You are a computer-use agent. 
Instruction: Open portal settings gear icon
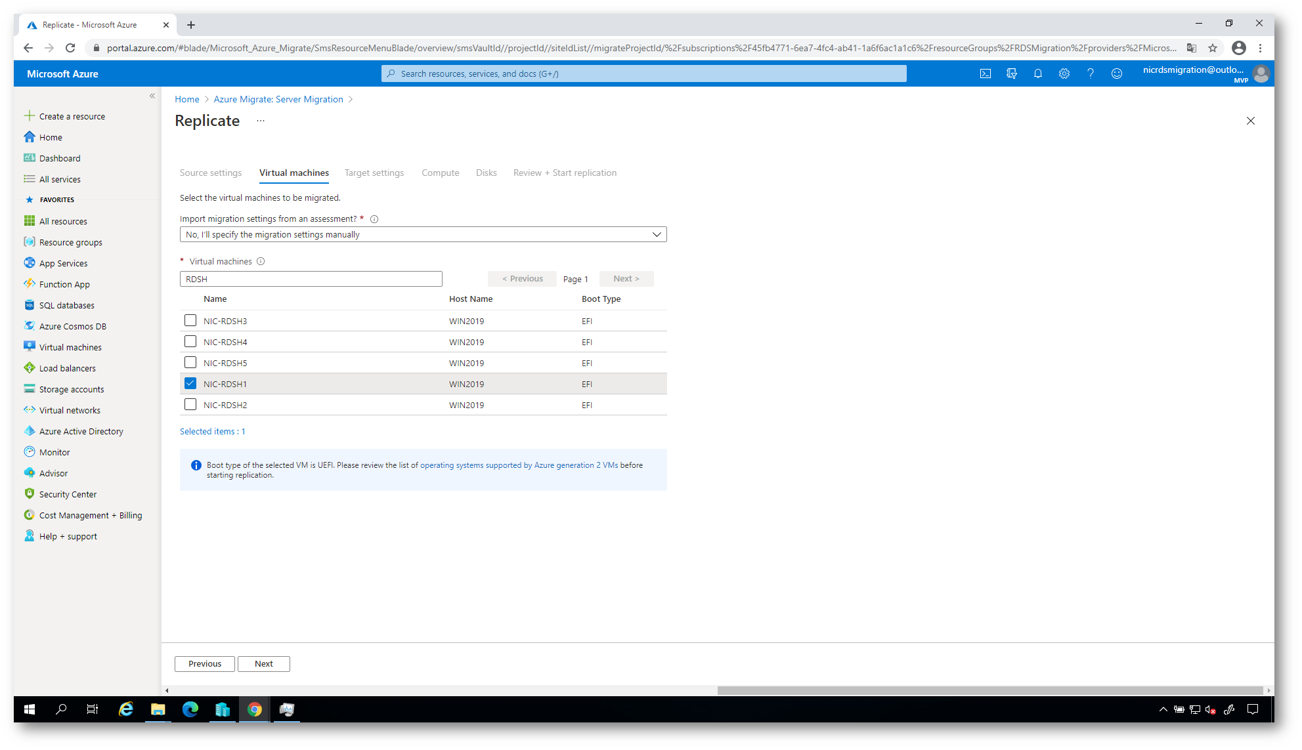pos(1064,73)
